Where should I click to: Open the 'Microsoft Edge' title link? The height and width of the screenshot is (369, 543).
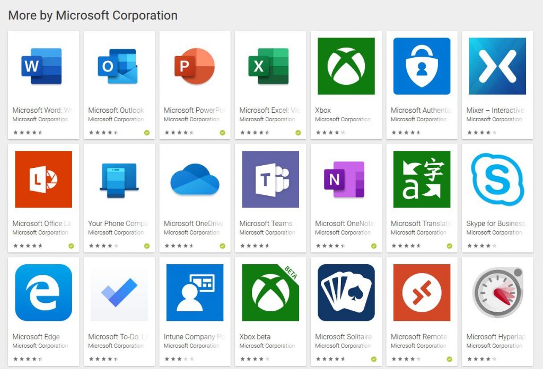(36, 337)
